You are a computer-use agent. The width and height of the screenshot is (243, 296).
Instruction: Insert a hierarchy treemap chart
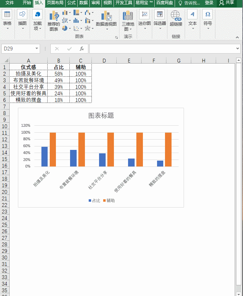pos(76,13)
